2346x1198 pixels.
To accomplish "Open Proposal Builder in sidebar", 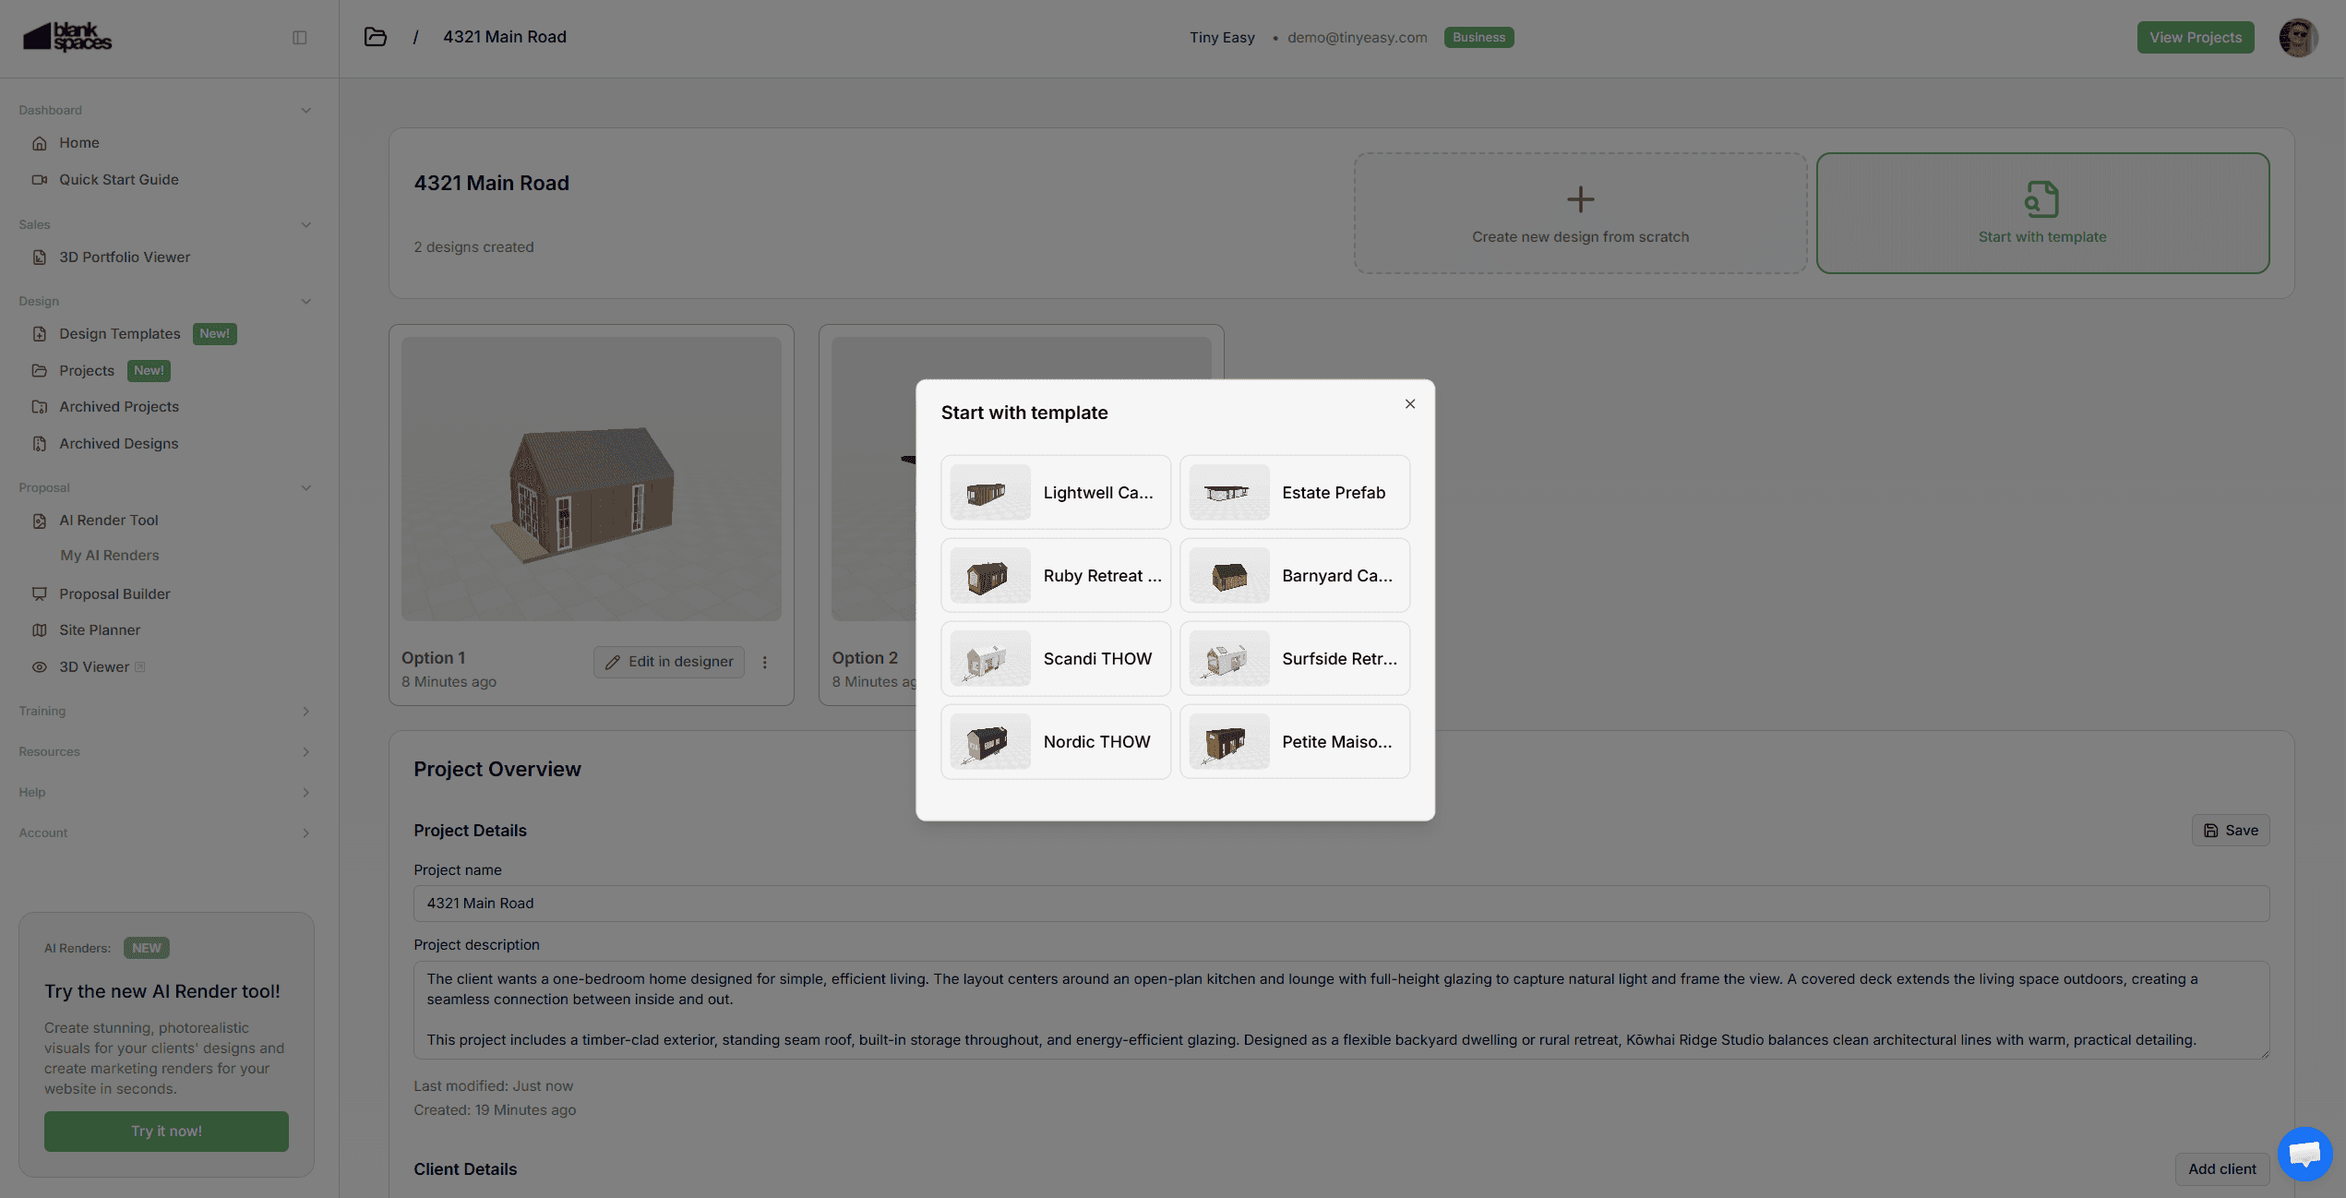I will point(114,593).
